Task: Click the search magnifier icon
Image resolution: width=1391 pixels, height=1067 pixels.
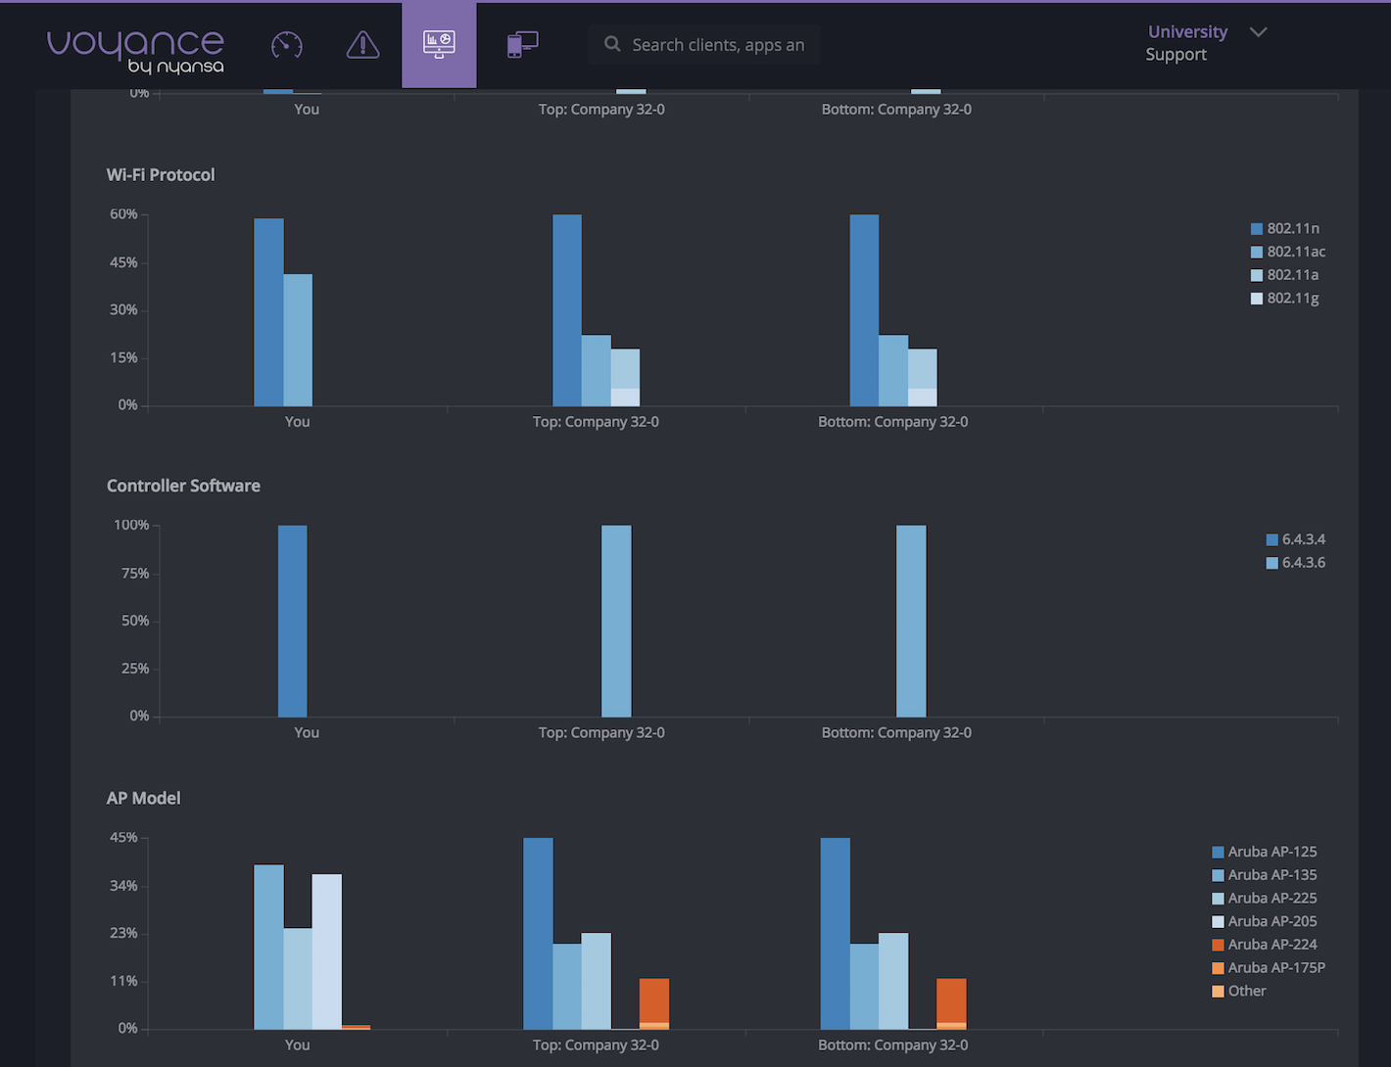Action: pos(612,45)
